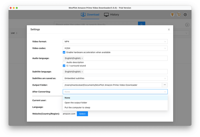
Task: Disable hardware acceleration checkbox
Action: (64, 53)
